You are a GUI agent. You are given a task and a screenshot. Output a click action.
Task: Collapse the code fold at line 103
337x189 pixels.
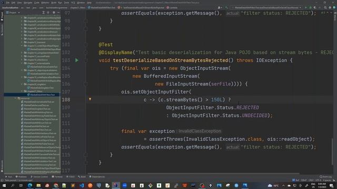[x=86, y=60]
